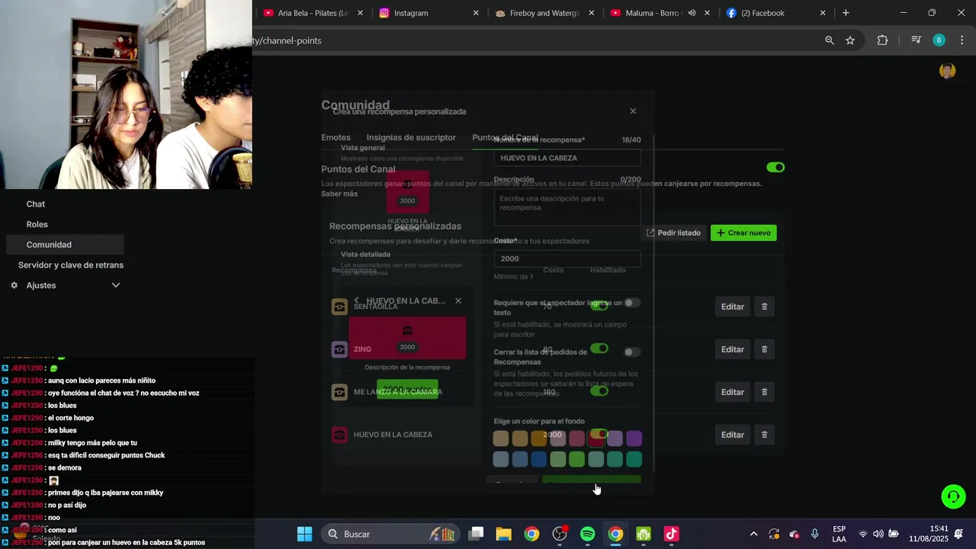Toggle the SENTADILLA reward enabled switch
Viewport: 976px width, 549px height.
pos(599,306)
